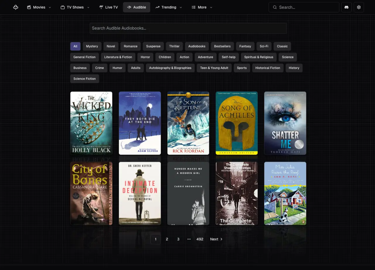Show History audiobooks

coord(294,68)
